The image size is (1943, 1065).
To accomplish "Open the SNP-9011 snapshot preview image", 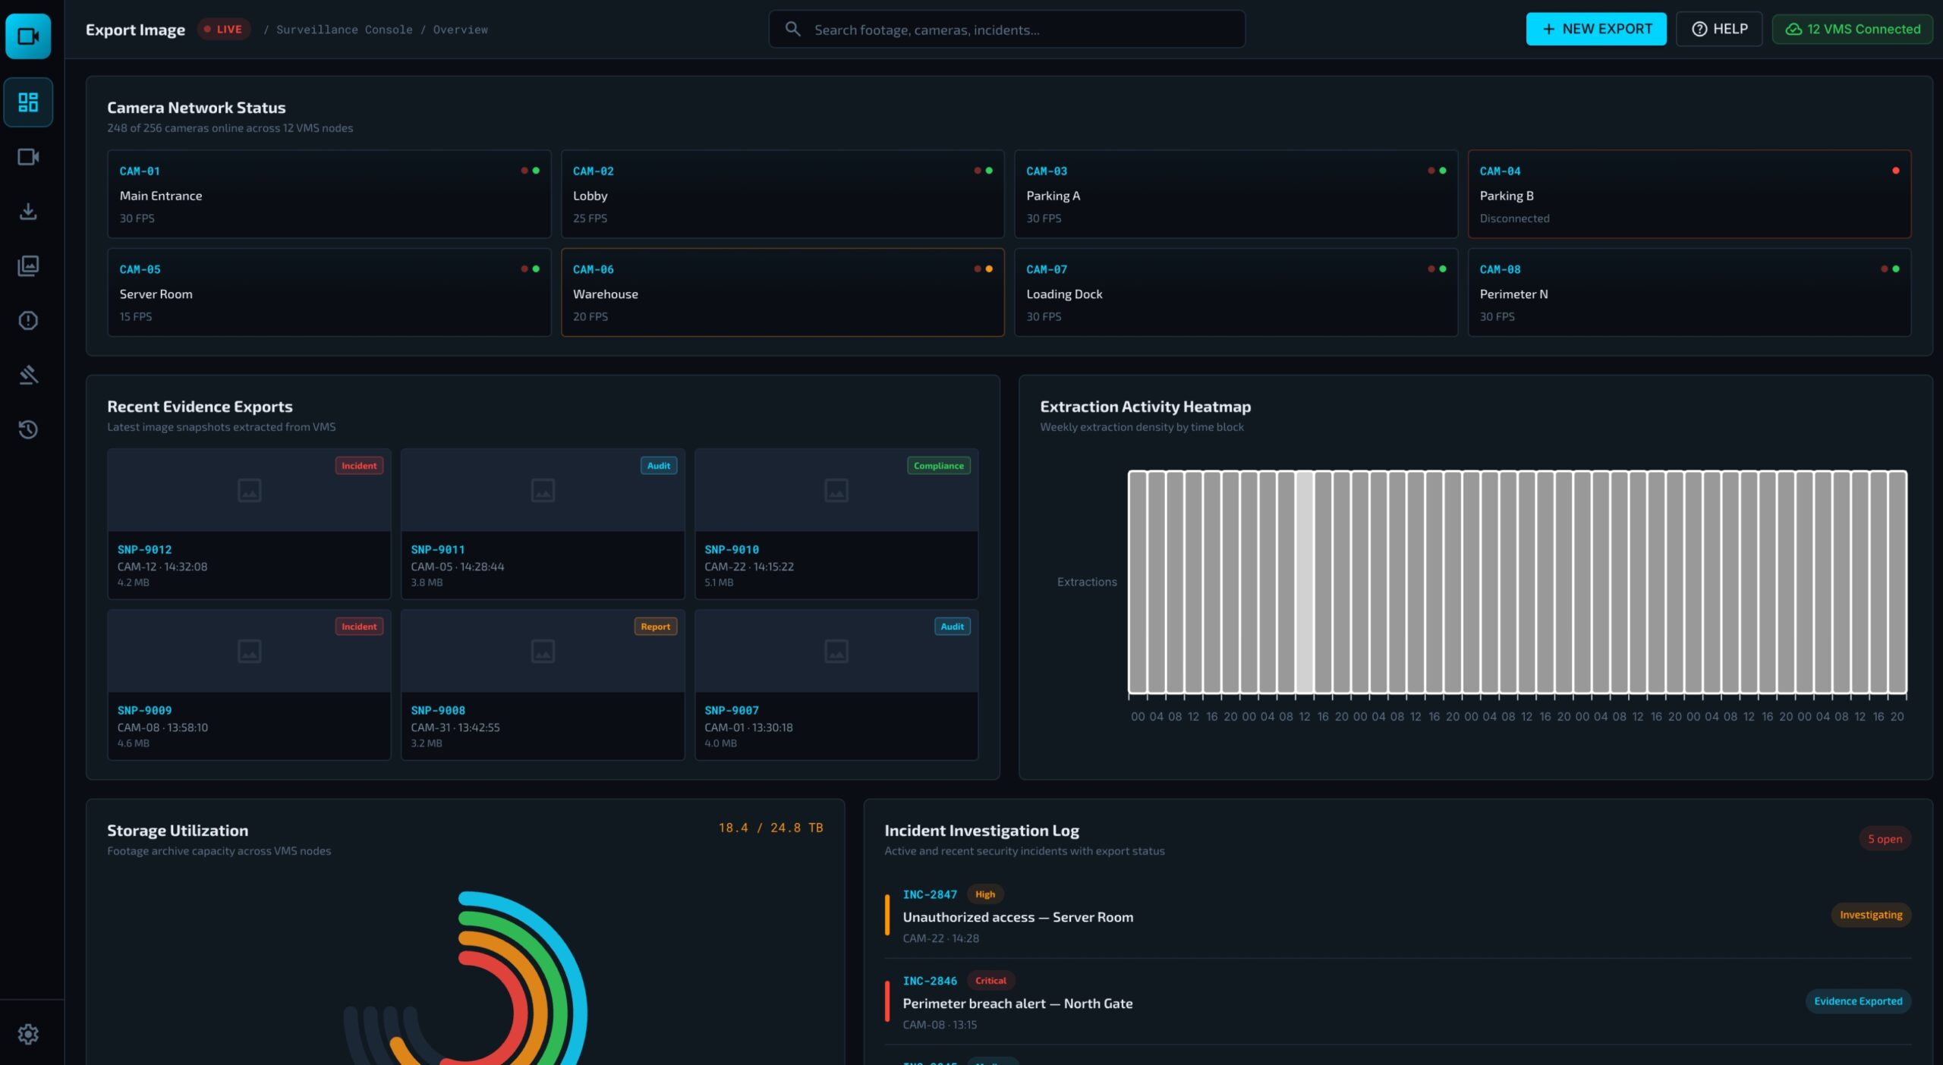I will pos(543,490).
